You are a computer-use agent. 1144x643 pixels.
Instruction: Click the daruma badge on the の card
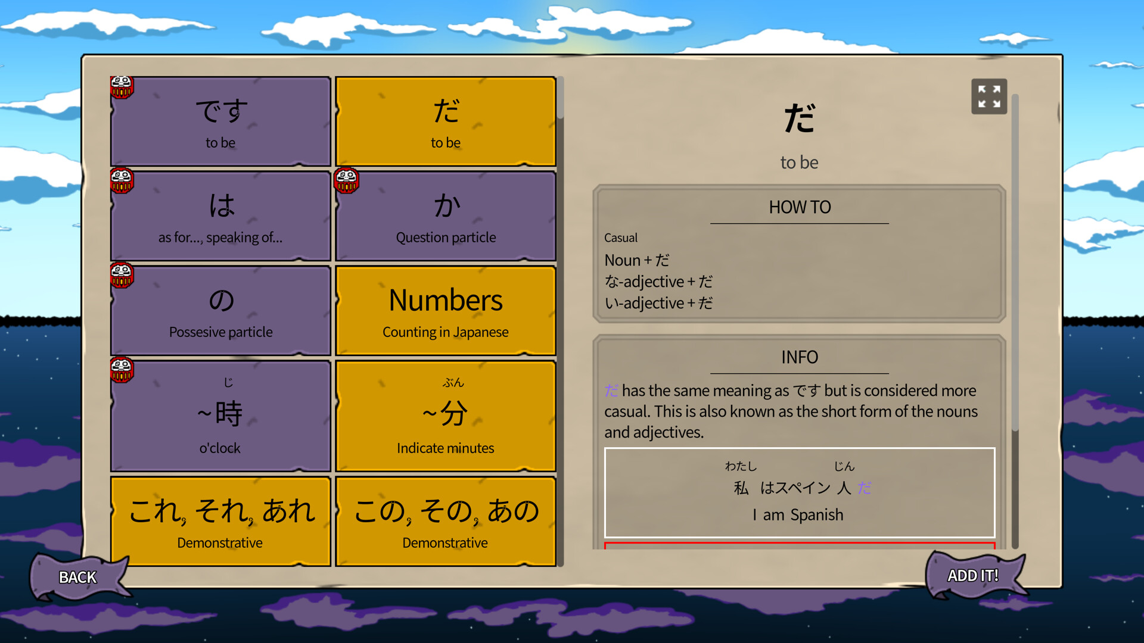(x=122, y=275)
